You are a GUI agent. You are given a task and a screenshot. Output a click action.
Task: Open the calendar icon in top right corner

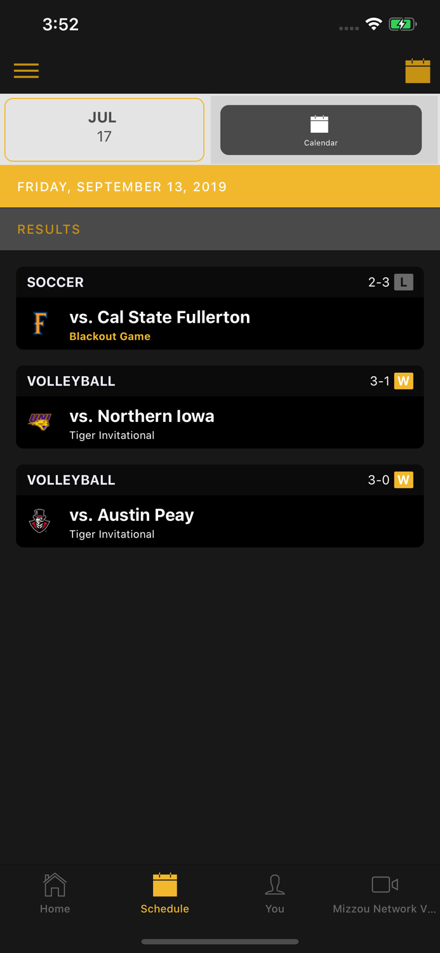418,71
